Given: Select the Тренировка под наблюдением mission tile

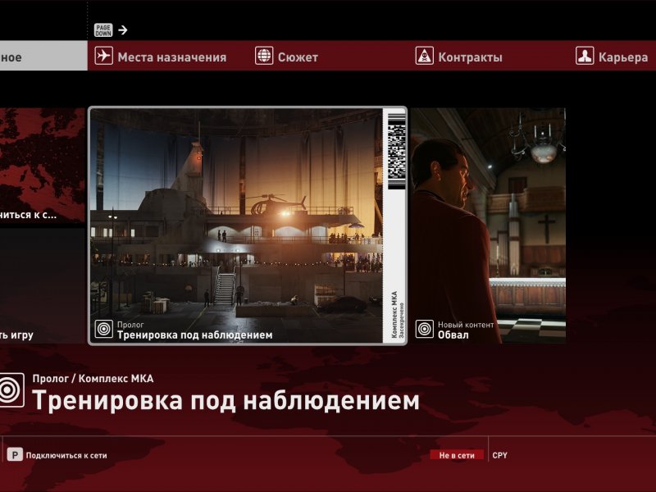Looking at the screenshot, I should tap(248, 226).
